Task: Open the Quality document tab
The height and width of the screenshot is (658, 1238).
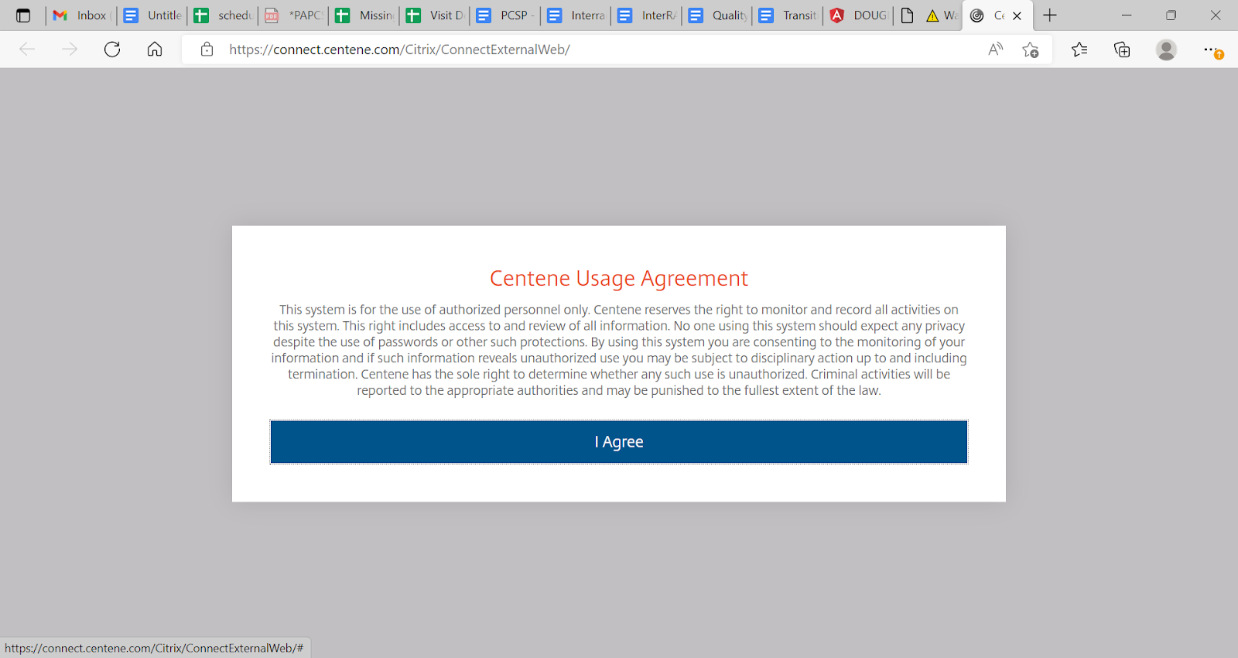Action: pyautogui.click(x=717, y=15)
